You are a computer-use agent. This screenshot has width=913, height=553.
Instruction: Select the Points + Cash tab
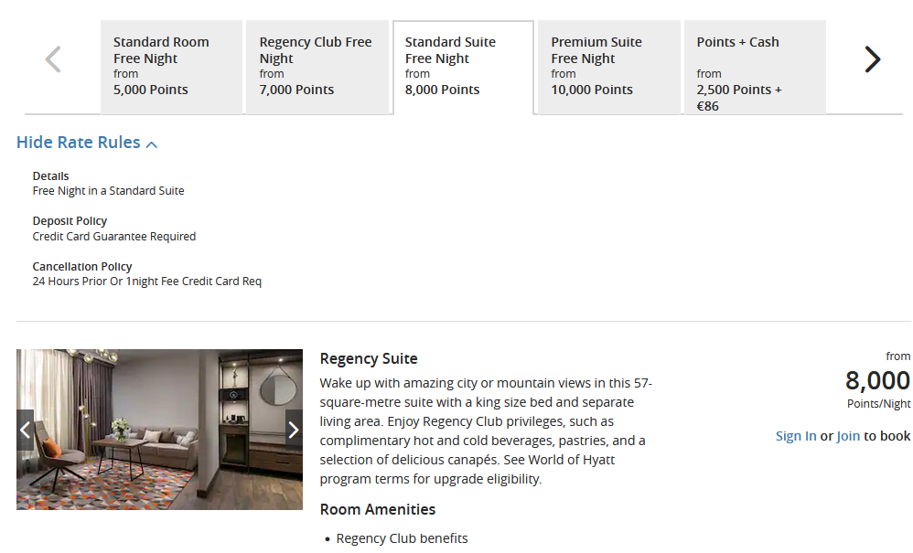(755, 67)
